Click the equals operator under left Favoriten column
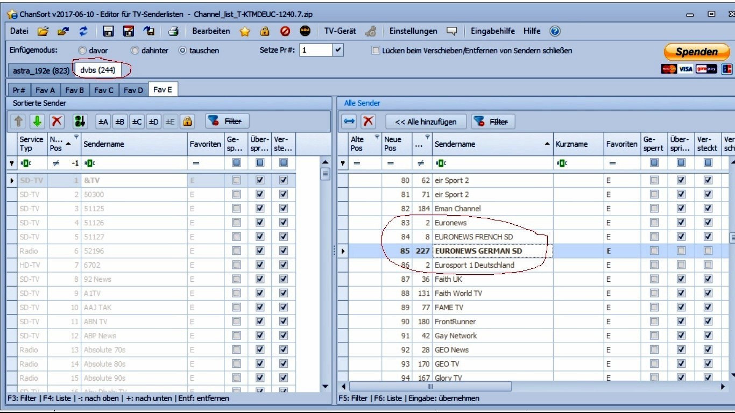Screen dimensions: 735x413 pyautogui.click(x=196, y=163)
